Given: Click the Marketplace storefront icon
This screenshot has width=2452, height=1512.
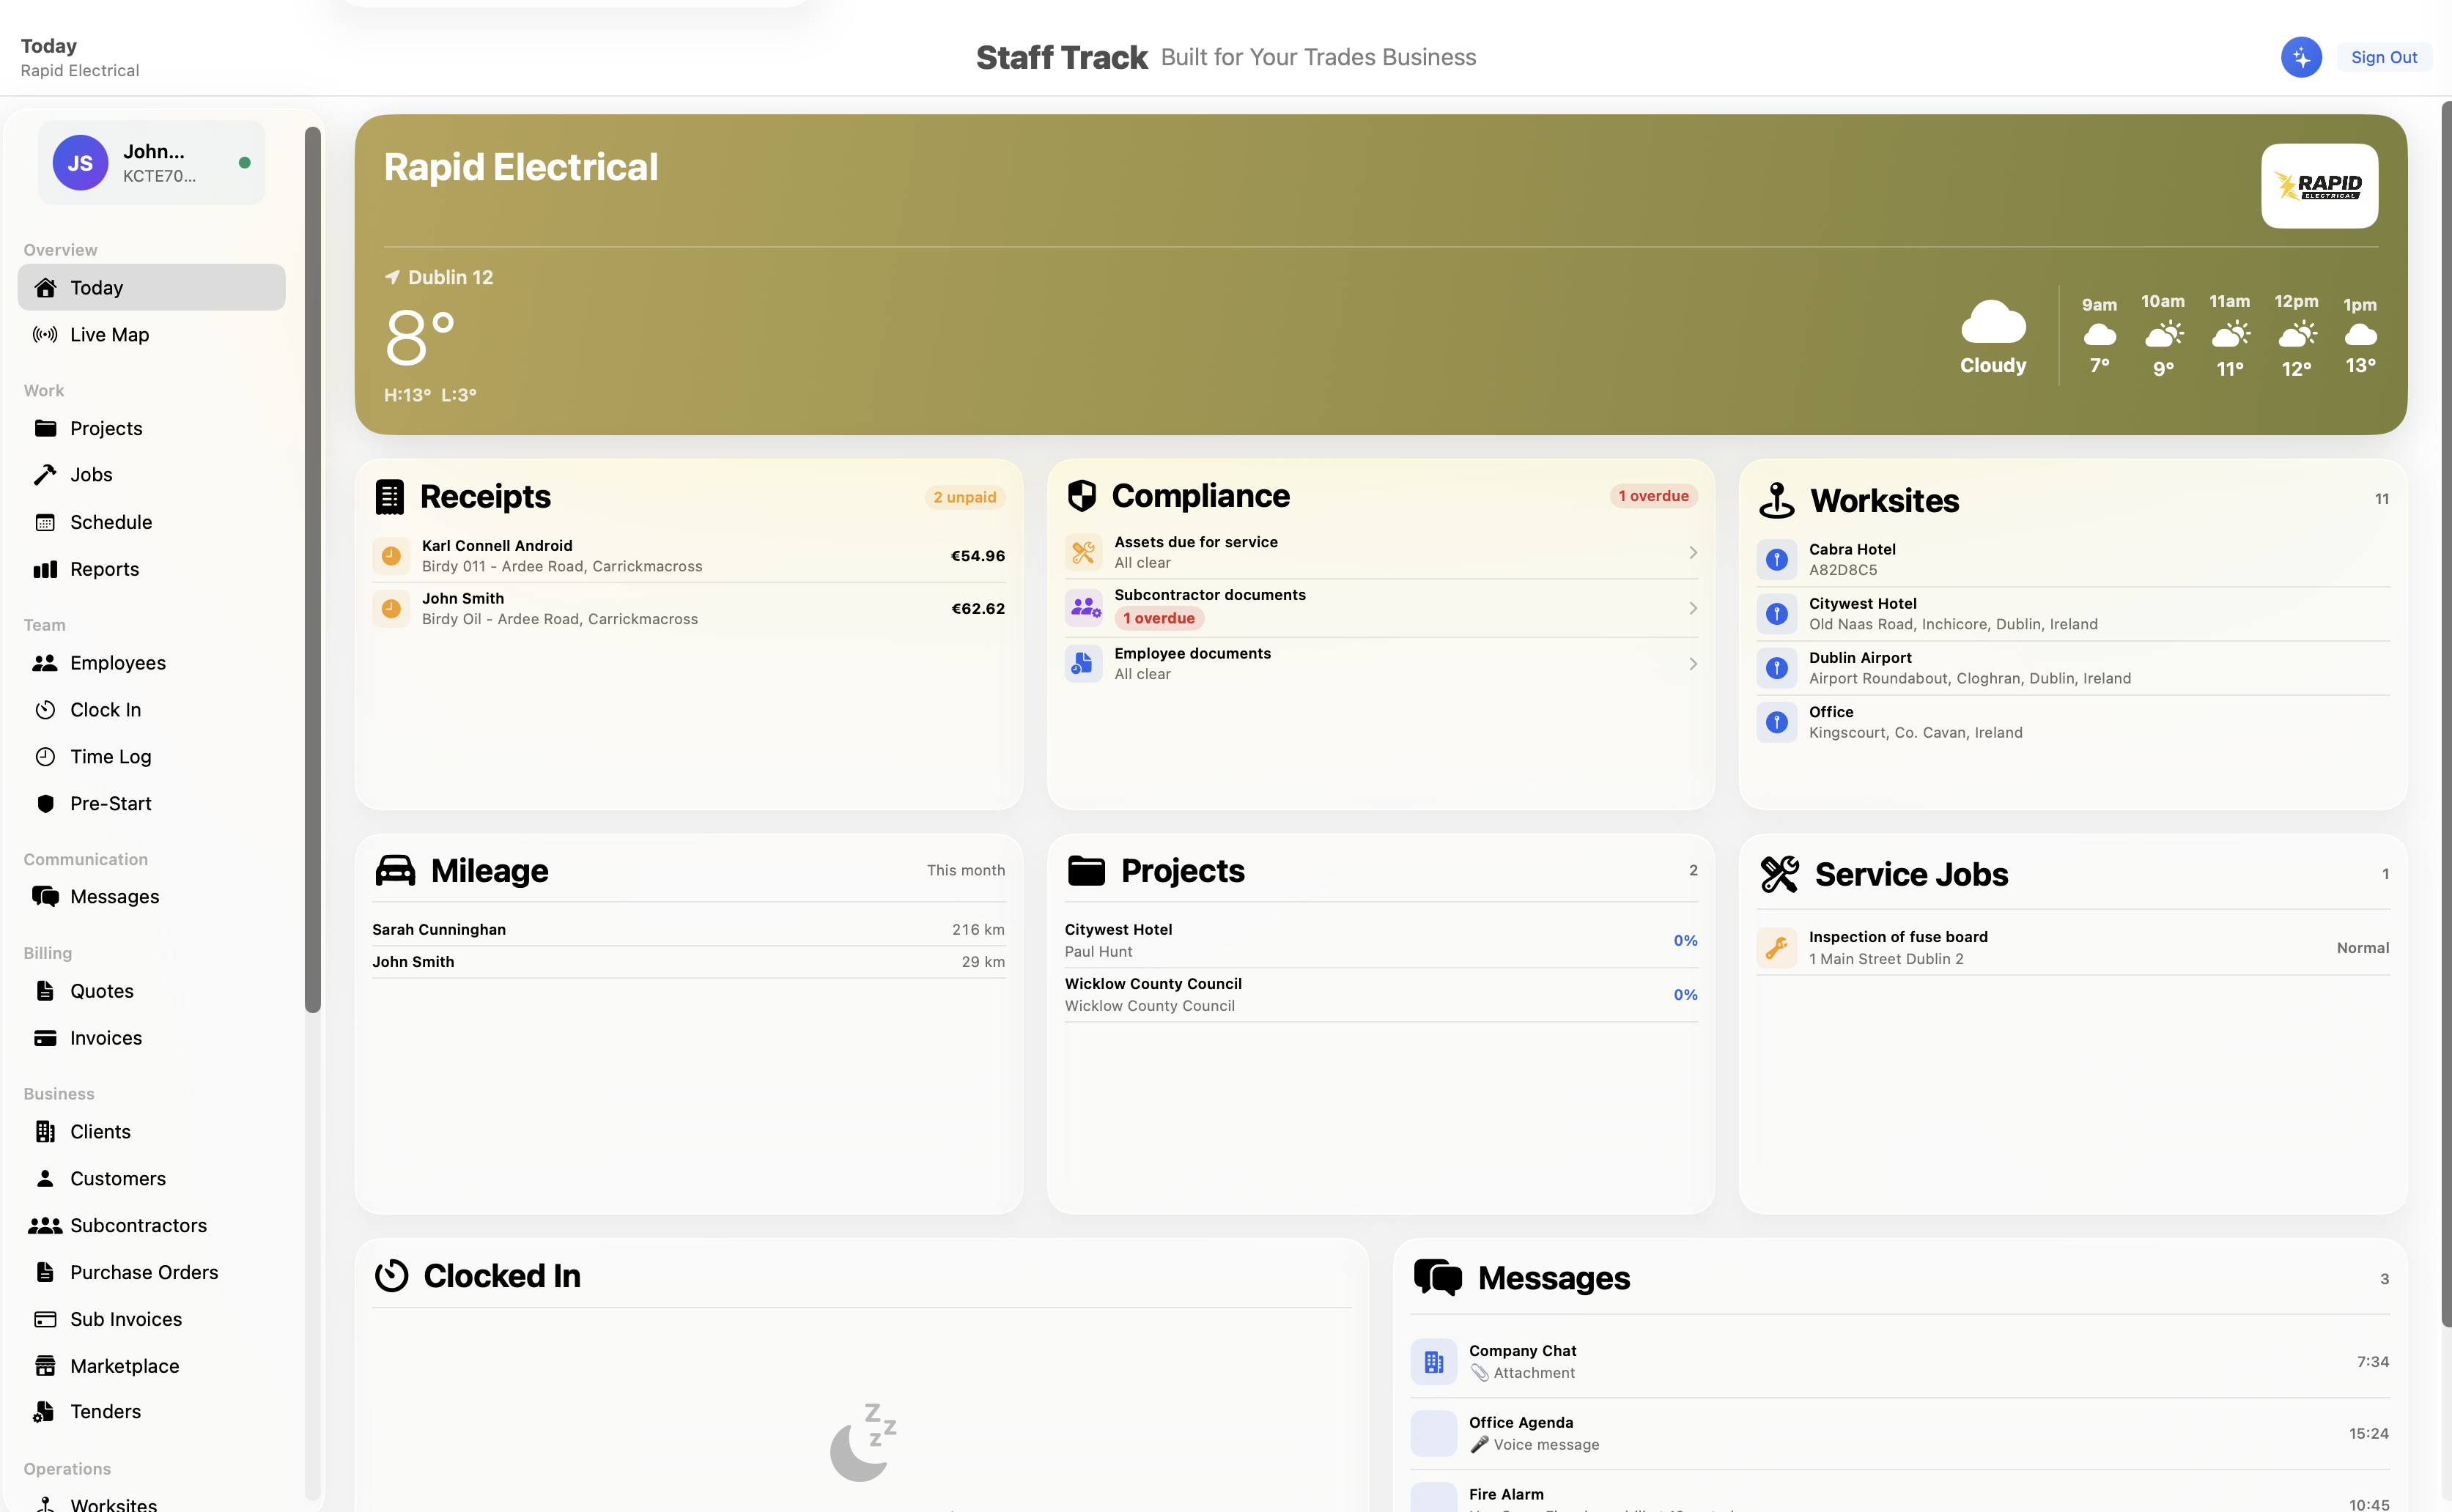Looking at the screenshot, I should point(45,1366).
